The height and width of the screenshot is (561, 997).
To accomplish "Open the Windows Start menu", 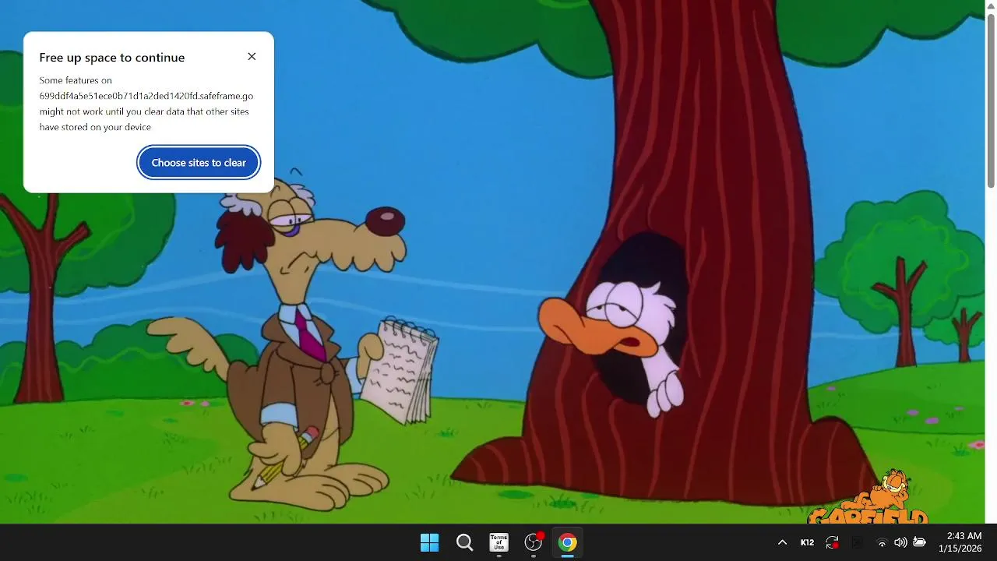I will coord(429,542).
